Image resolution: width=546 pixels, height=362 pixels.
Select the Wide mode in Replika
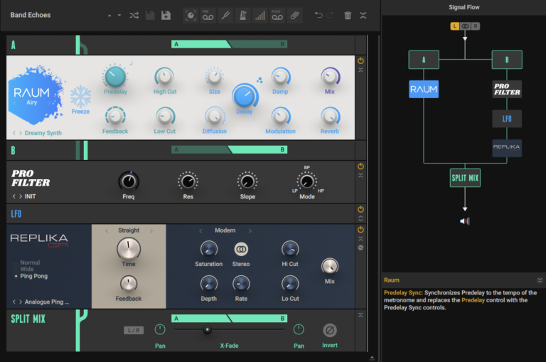(x=27, y=269)
